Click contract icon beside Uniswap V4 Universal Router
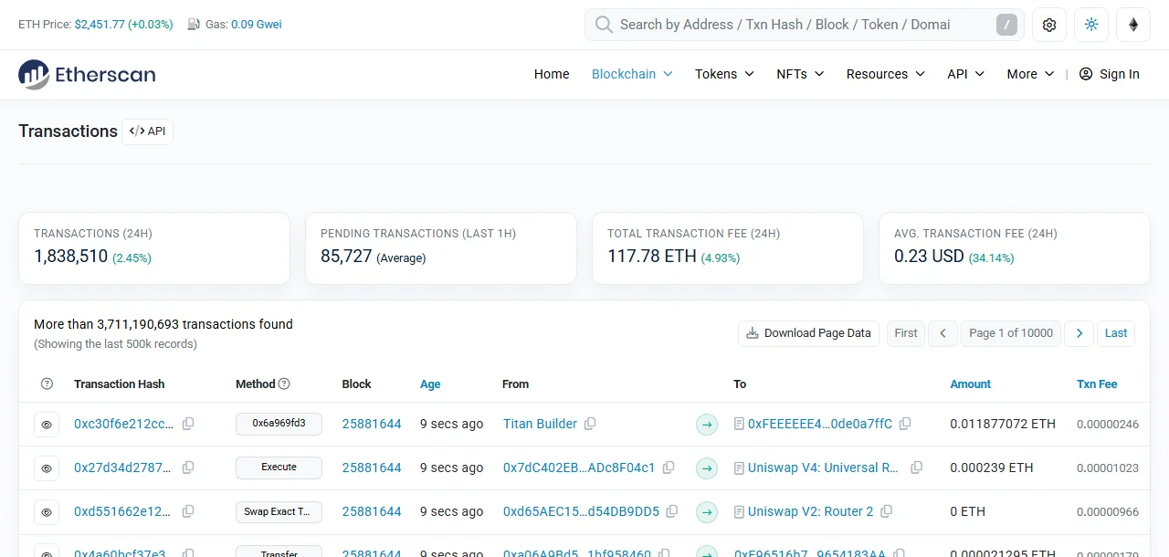The height and width of the screenshot is (557, 1169). (x=739, y=468)
